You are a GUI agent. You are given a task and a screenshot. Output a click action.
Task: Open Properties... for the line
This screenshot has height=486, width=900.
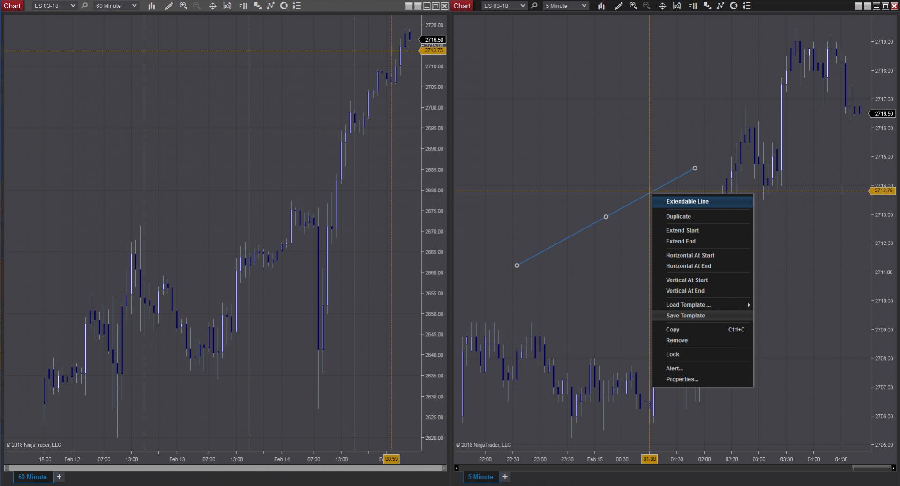(x=703, y=379)
